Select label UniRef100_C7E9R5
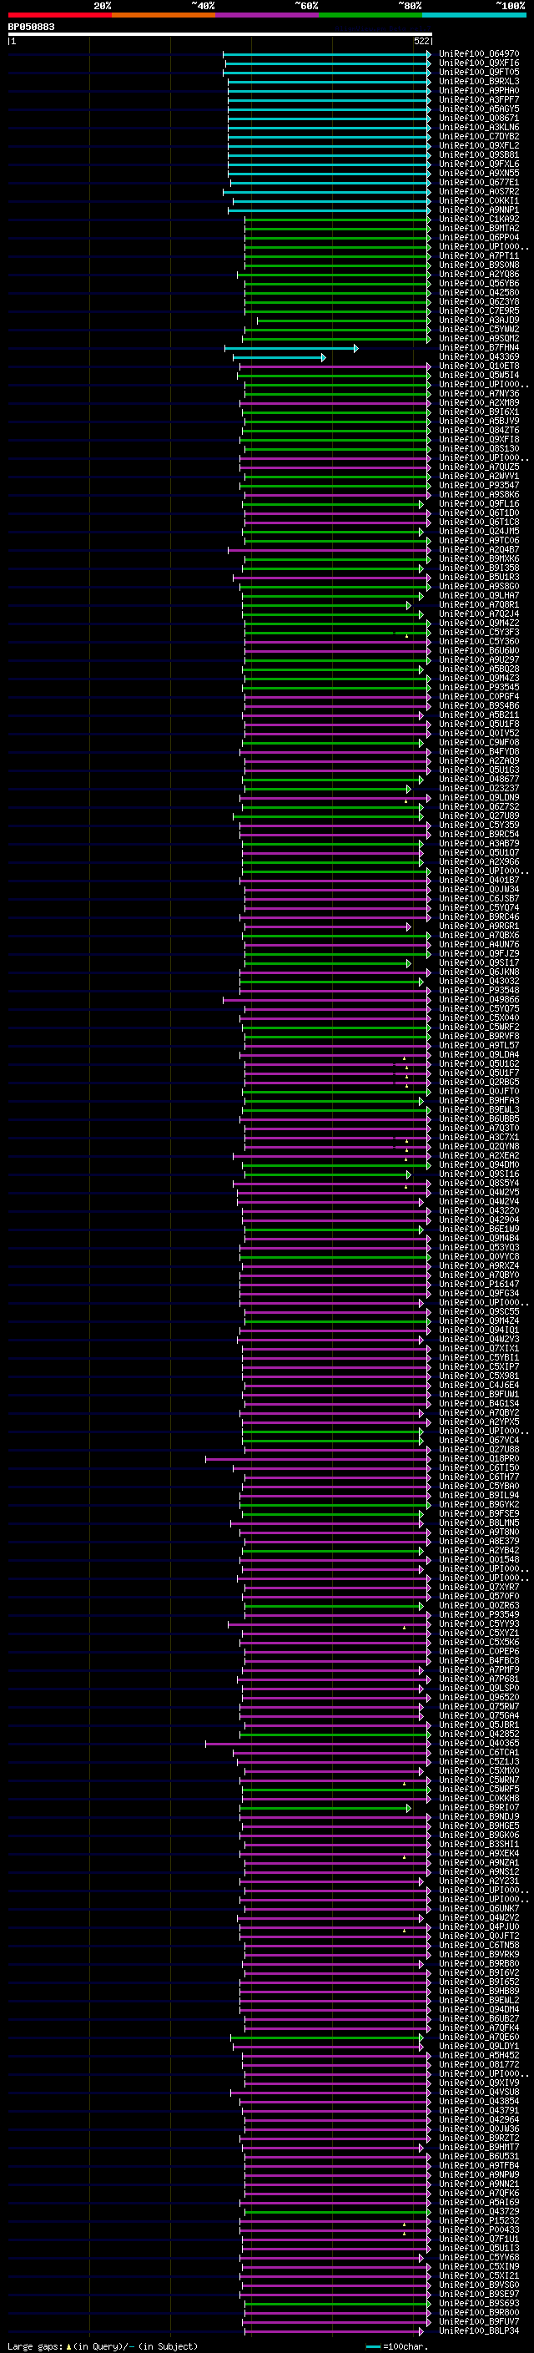Image resolution: width=534 pixels, height=2353 pixels. pos(479,311)
